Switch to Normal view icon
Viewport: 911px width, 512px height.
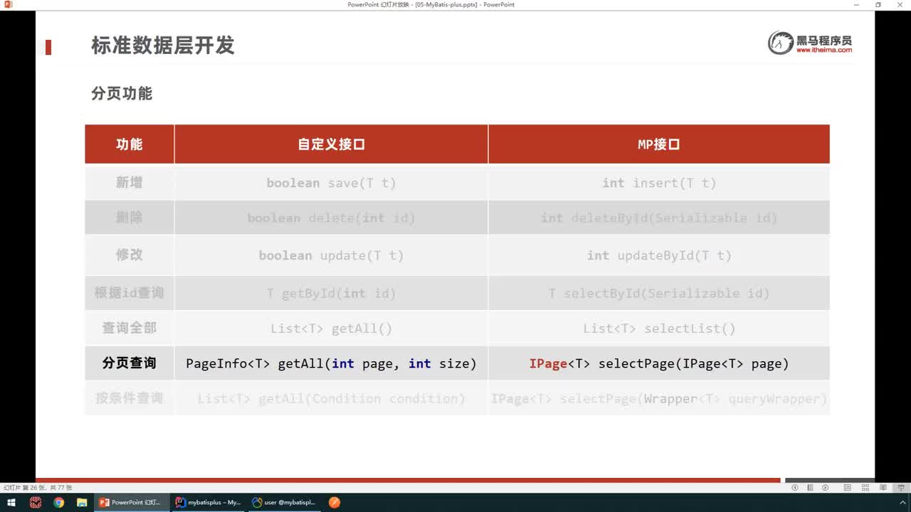click(x=847, y=488)
